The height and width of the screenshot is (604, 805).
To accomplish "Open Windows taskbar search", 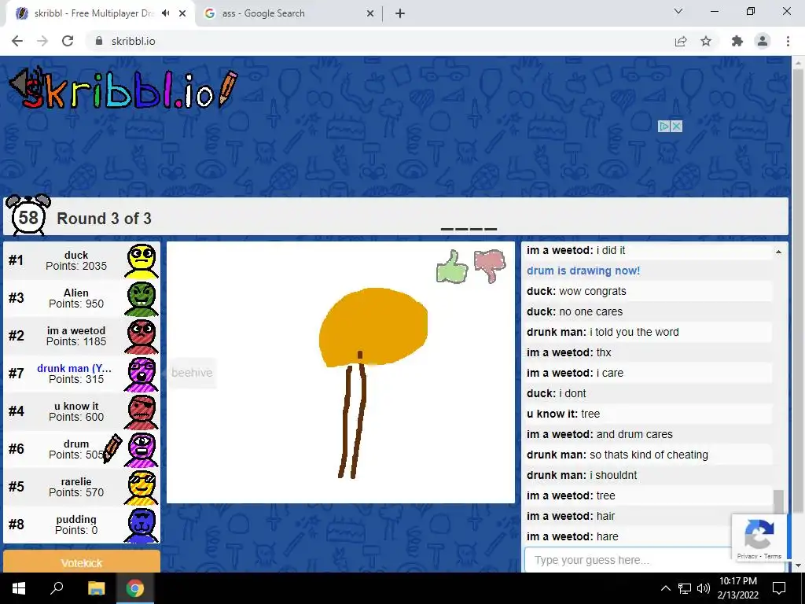I will 57,588.
